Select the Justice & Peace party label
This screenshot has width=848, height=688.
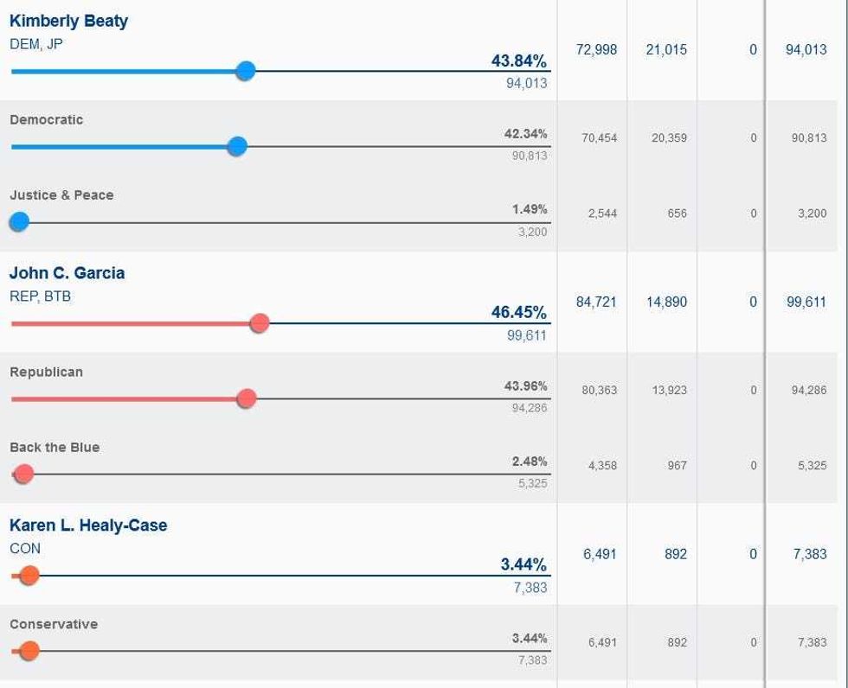pyautogui.click(x=61, y=195)
